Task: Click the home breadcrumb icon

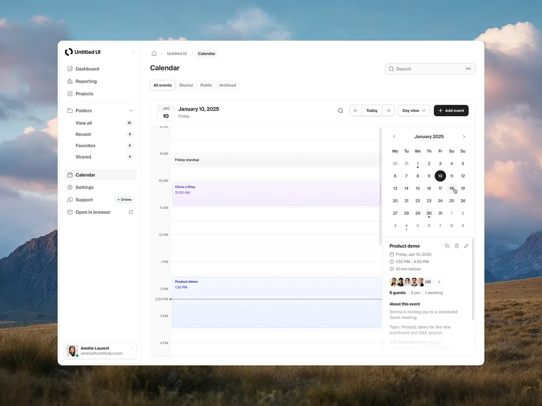Action: click(154, 54)
